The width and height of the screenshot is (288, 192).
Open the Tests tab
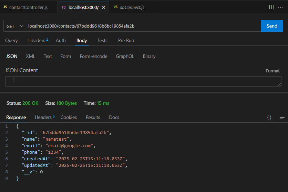pos(102,40)
